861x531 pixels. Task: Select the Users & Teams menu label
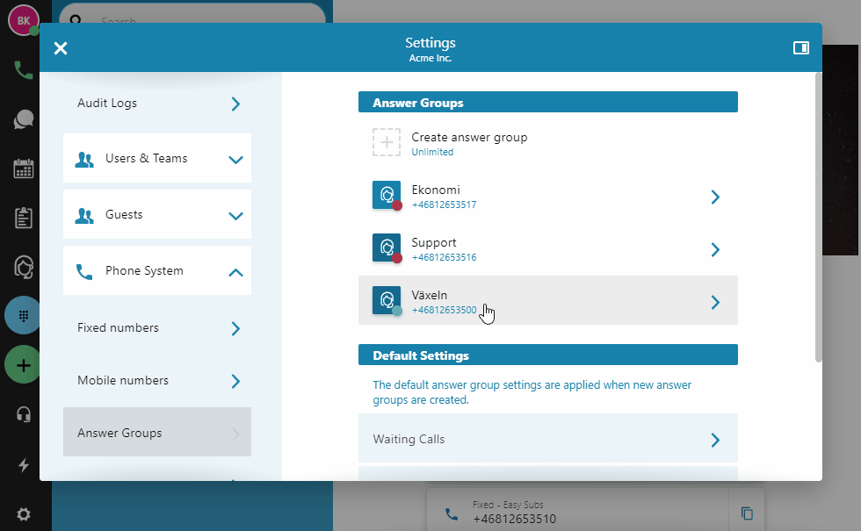point(146,159)
